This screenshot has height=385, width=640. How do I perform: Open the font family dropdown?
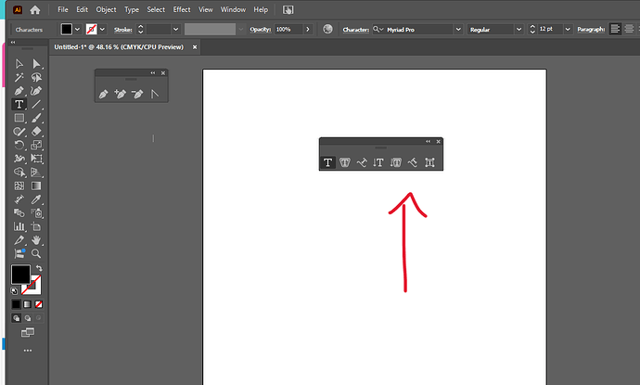pyautogui.click(x=458, y=30)
